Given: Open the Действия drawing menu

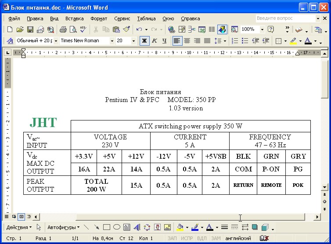Looking at the screenshot, I should 19,227.
